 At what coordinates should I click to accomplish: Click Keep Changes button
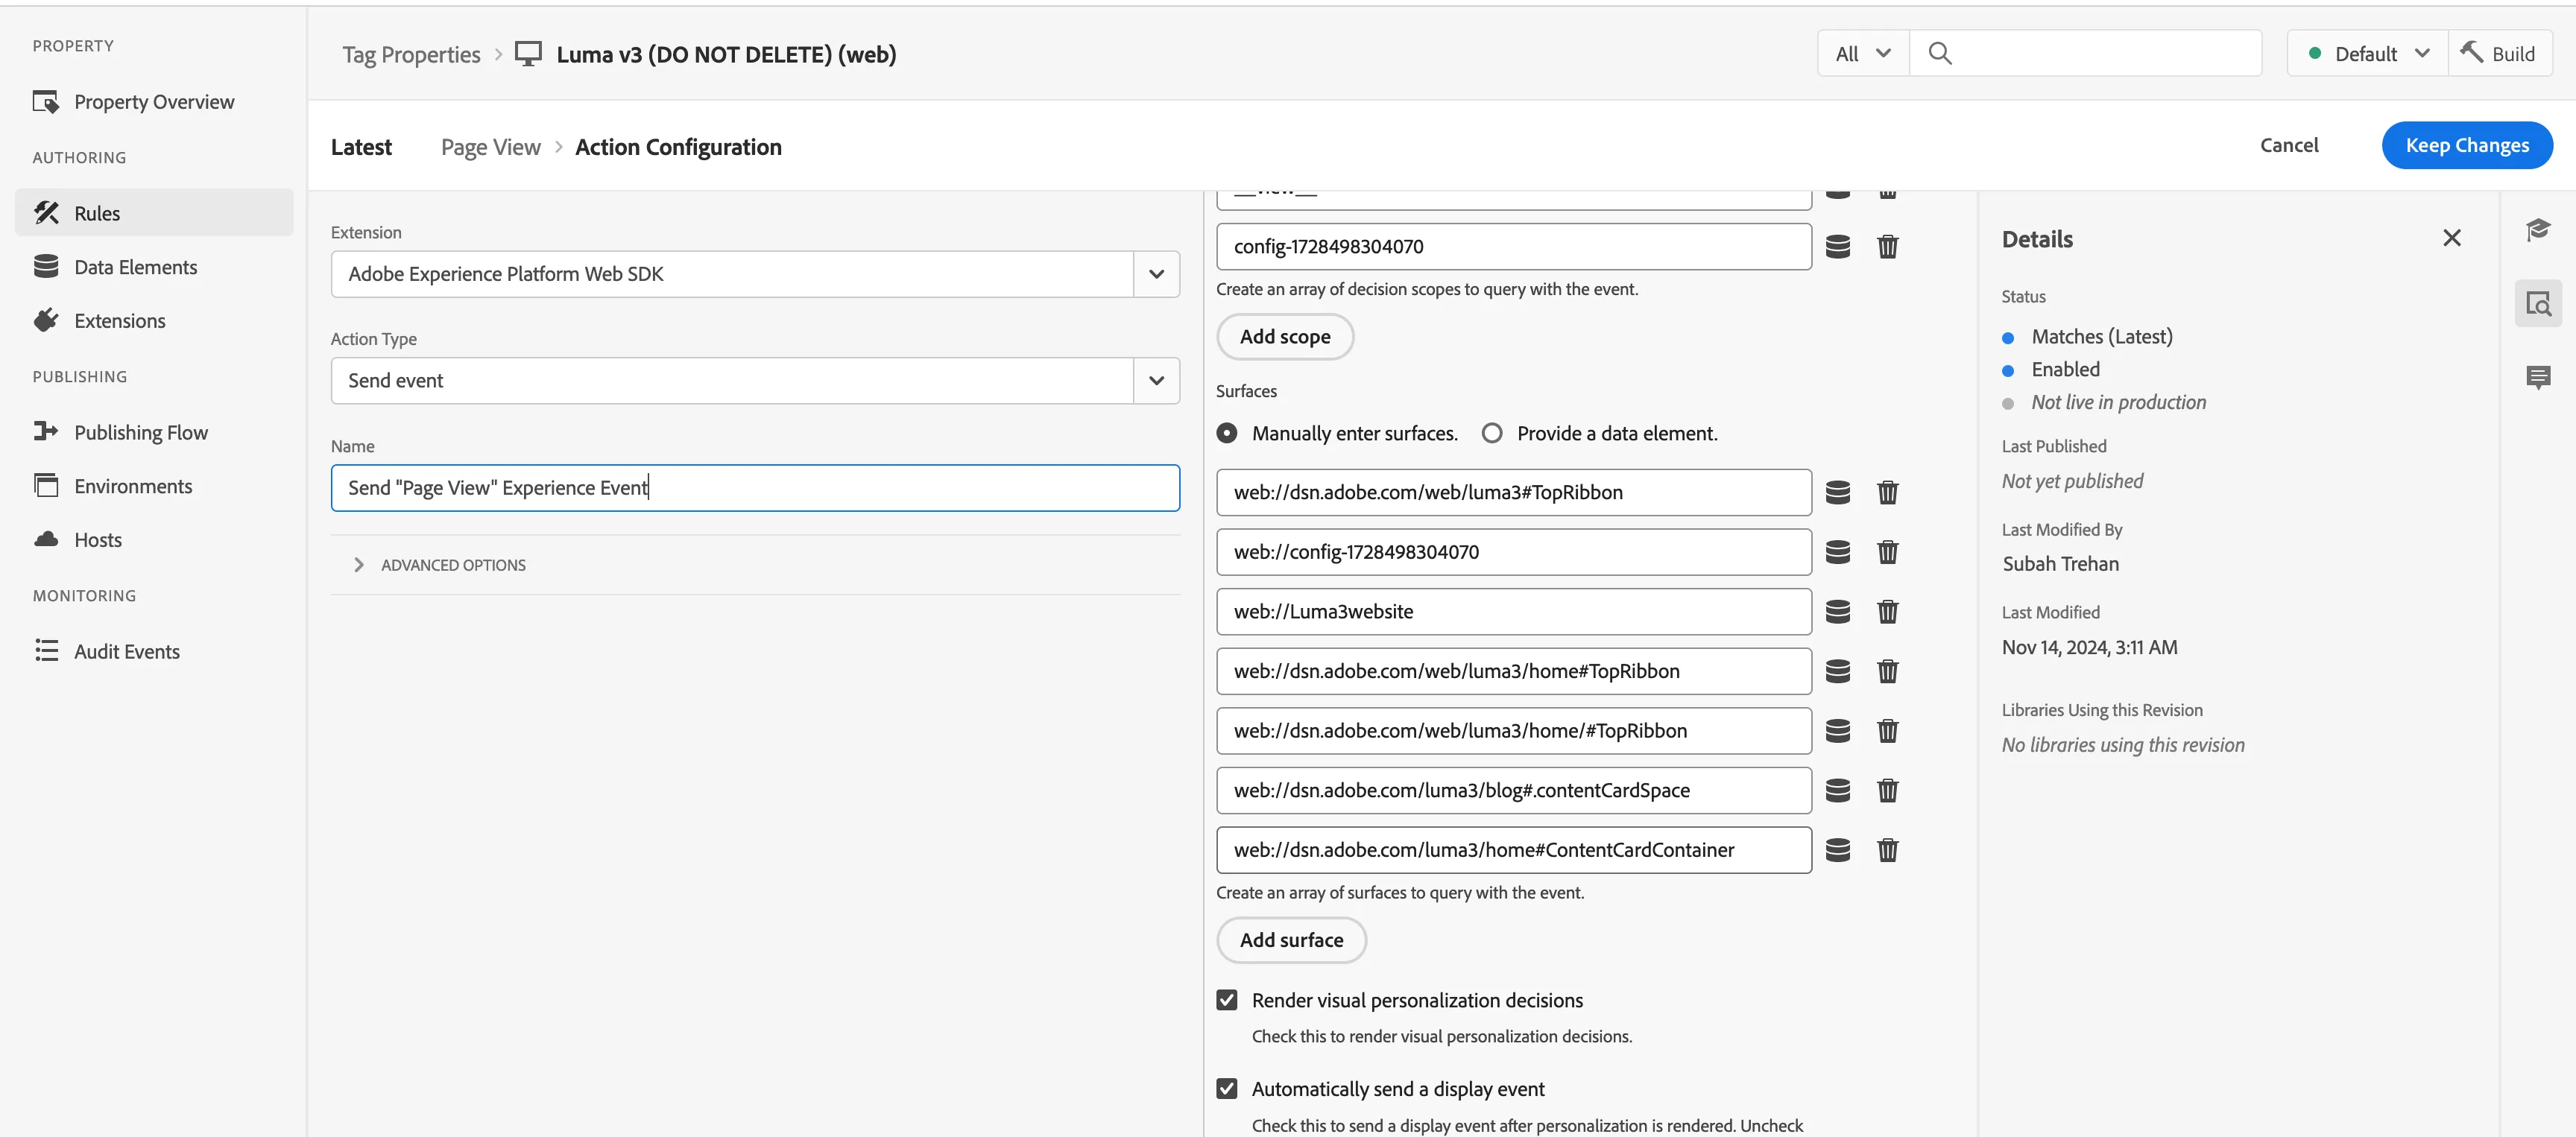[x=2467, y=145]
